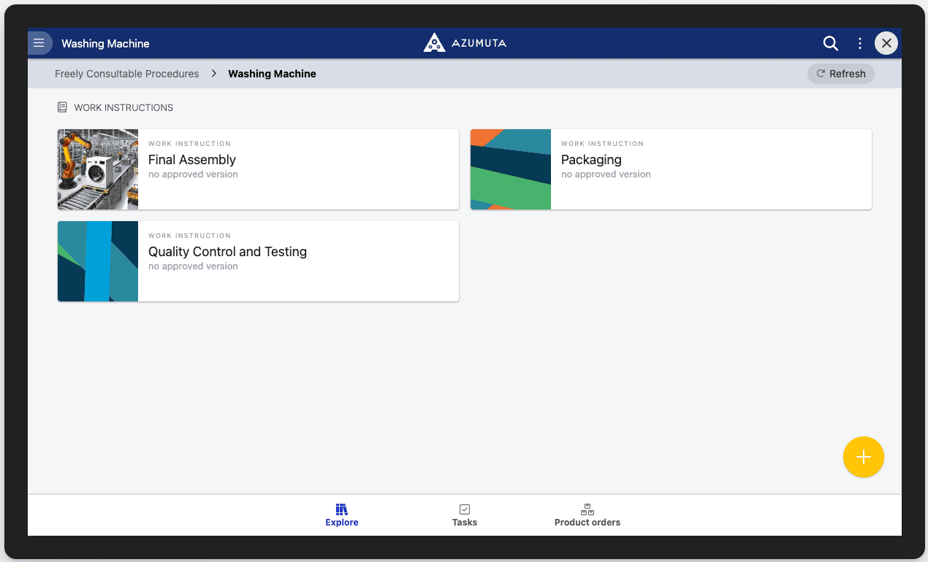Click the circular X close button
The width and height of the screenshot is (928, 562).
pyautogui.click(x=886, y=44)
